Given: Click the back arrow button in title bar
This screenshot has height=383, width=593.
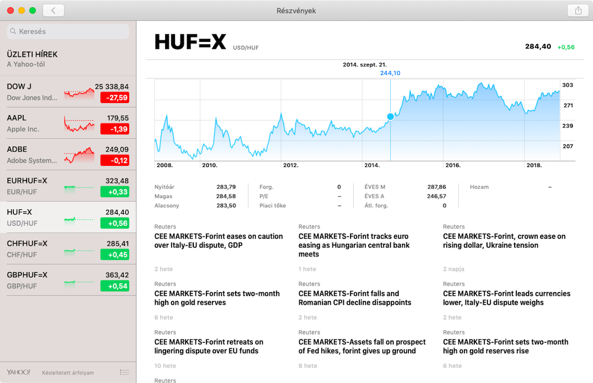Looking at the screenshot, I should (54, 10).
